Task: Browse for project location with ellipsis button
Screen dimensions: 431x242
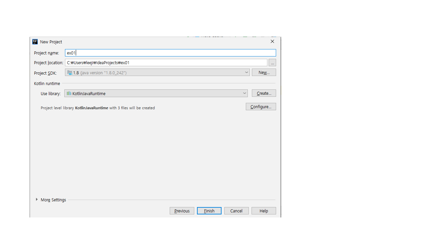Action: 272,63
